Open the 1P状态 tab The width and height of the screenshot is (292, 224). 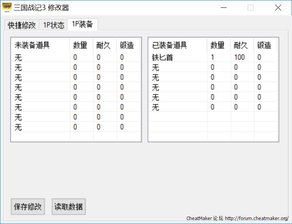(54, 25)
